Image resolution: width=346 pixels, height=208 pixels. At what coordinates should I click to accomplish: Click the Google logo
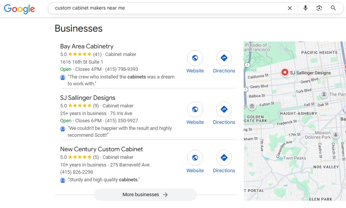point(19,9)
